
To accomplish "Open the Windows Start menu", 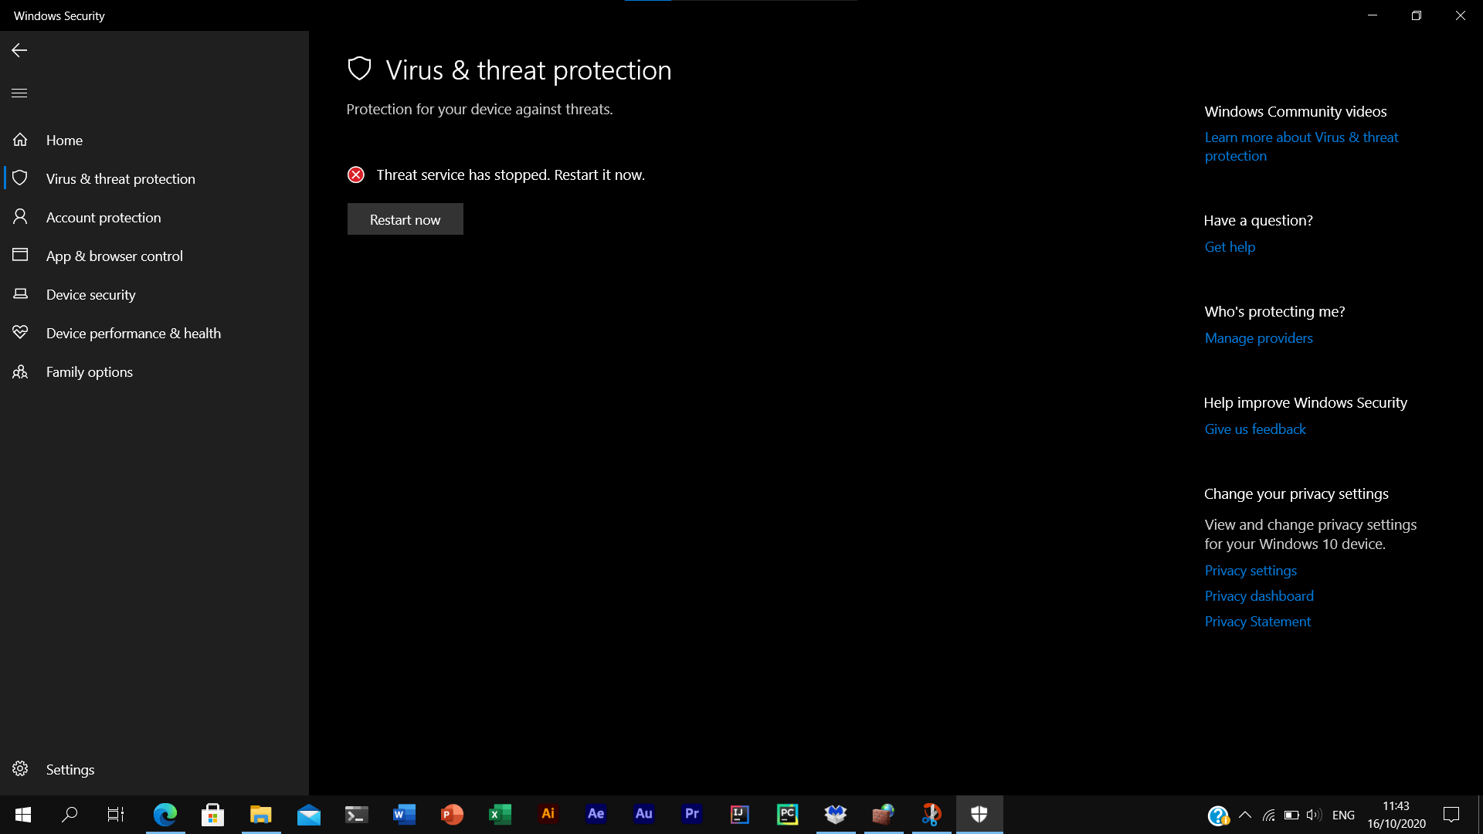I will click(22, 815).
